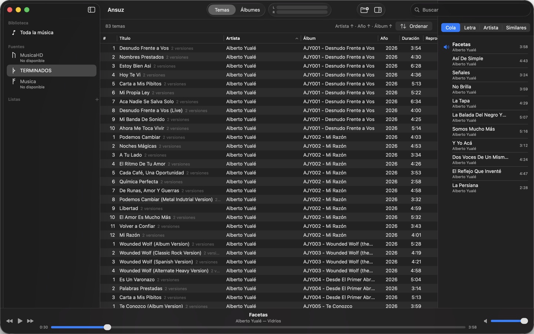Select the Musica source
534x334 pixels.
52,84
